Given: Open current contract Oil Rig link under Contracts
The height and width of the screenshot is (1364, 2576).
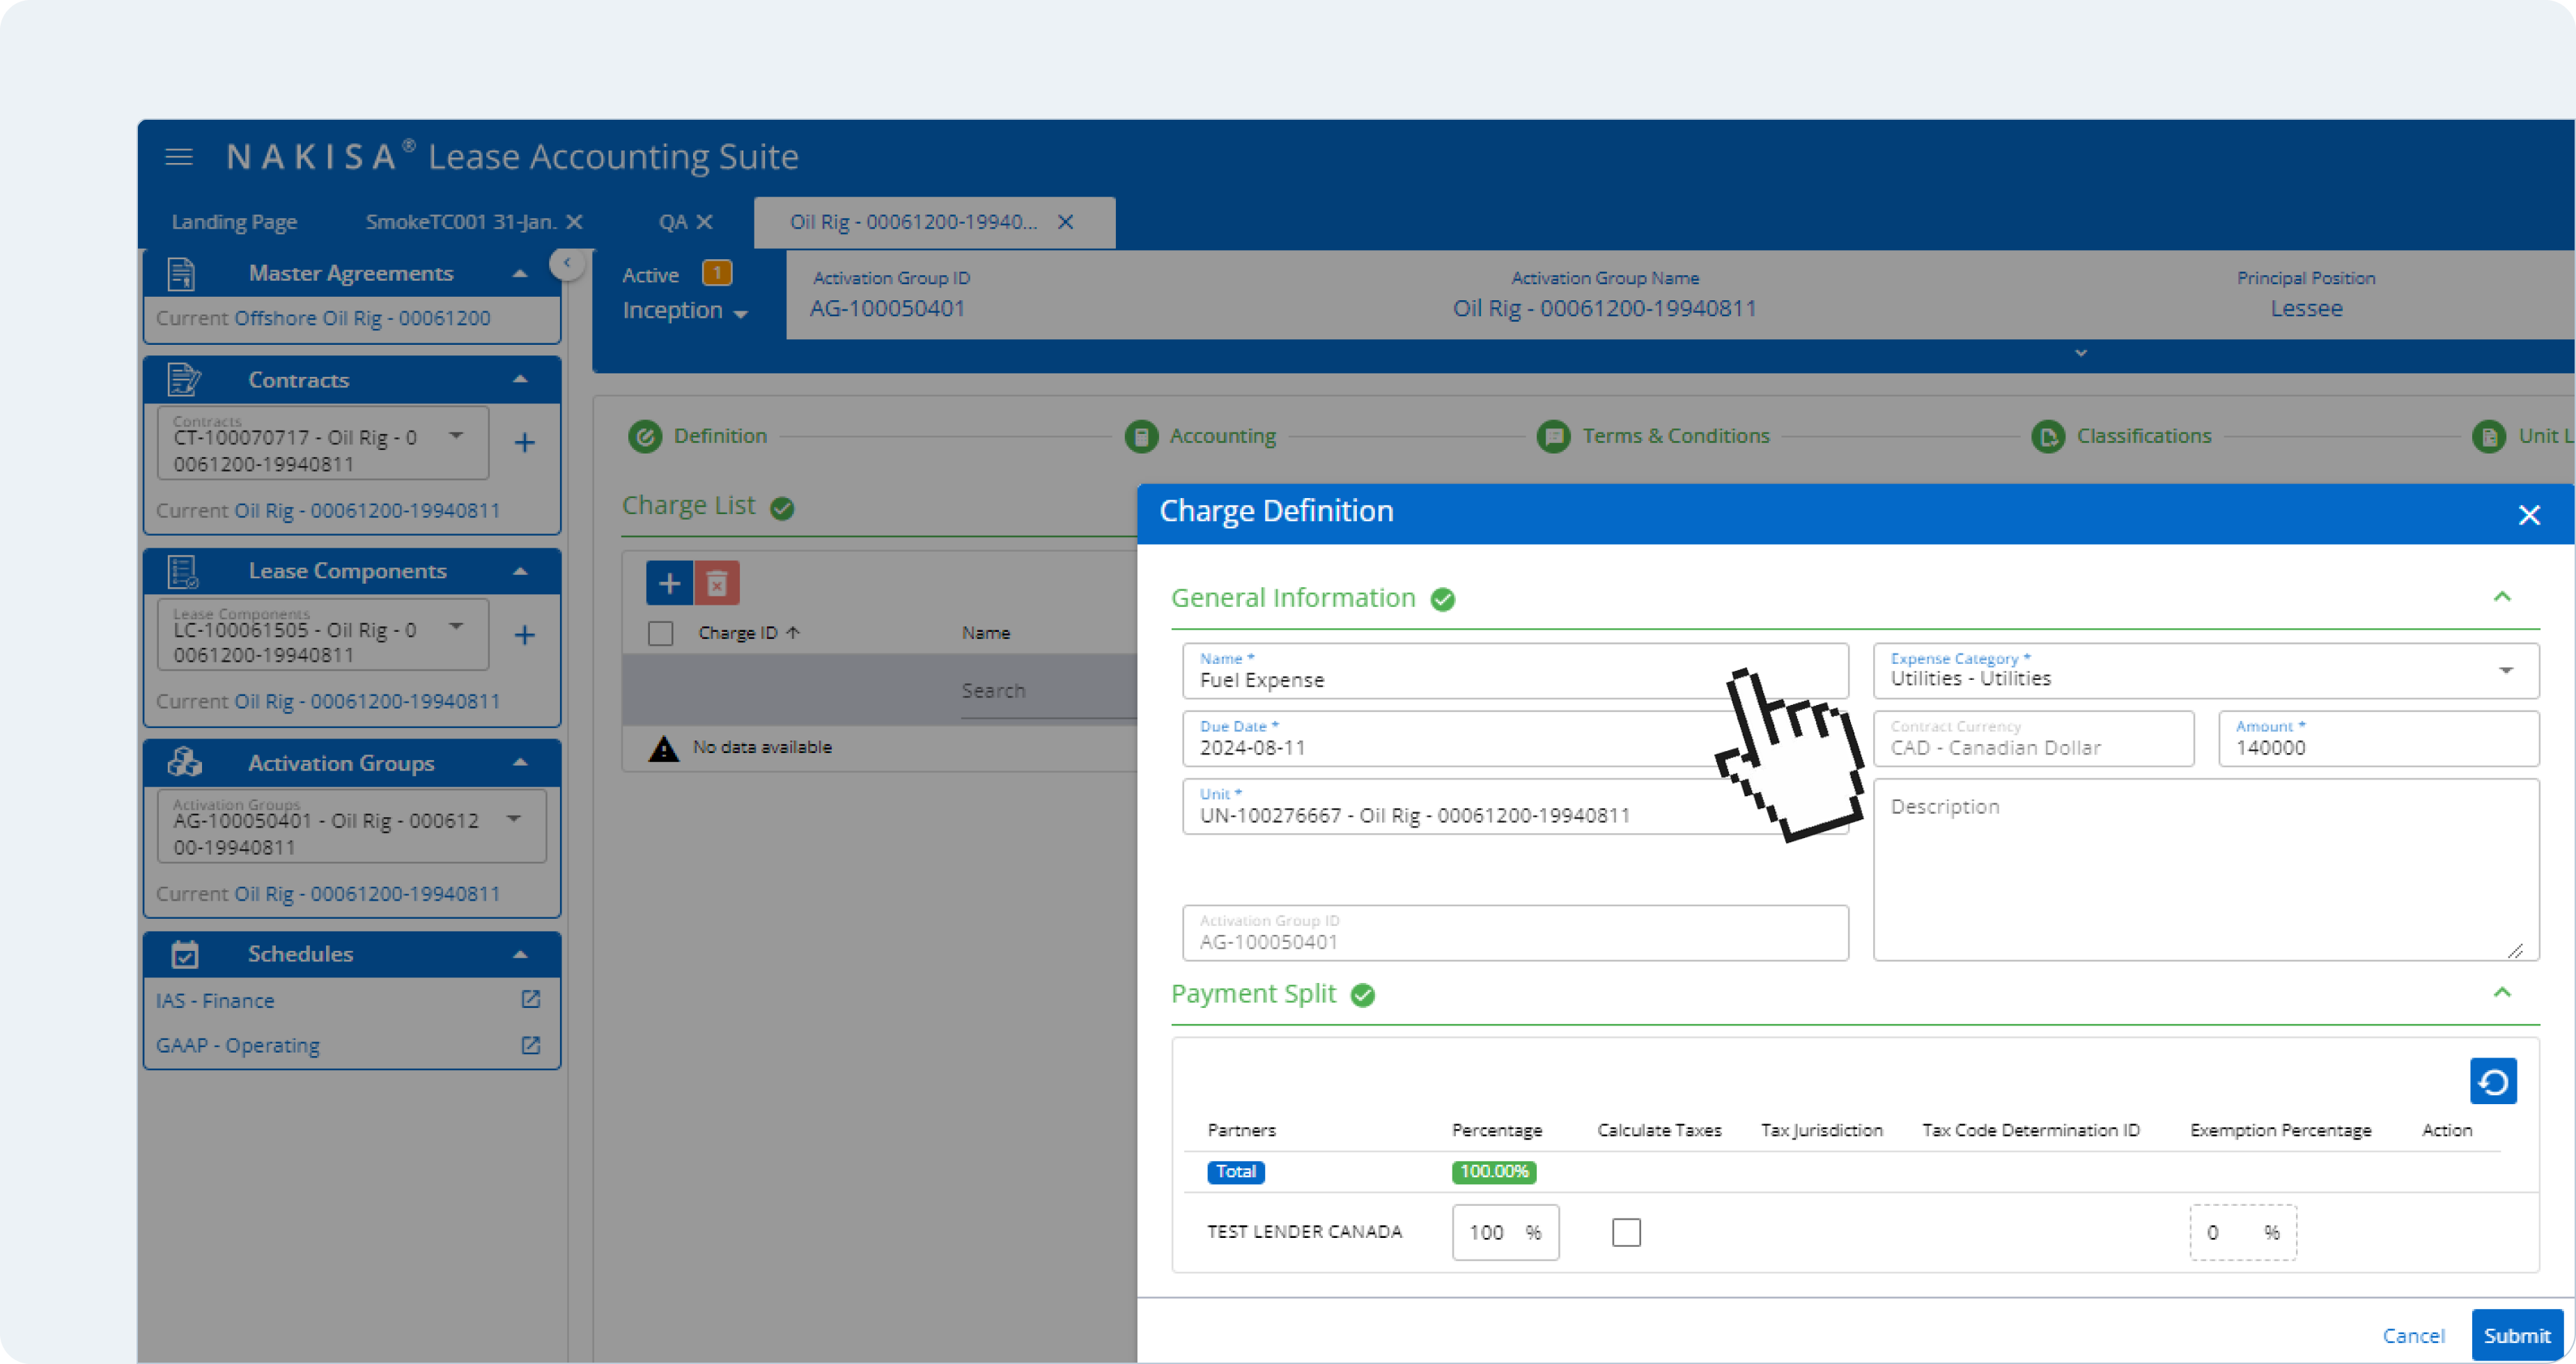Looking at the screenshot, I should tap(367, 511).
